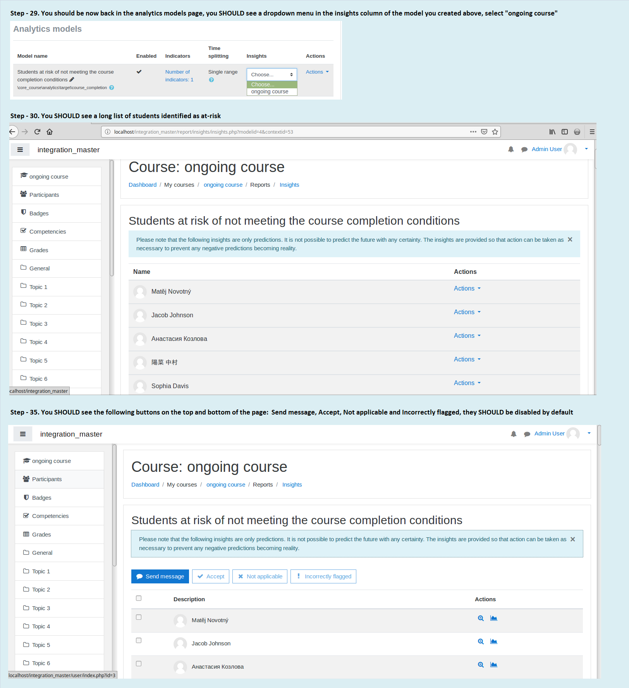Toggle the browser sidebar icon
The width and height of the screenshot is (629, 688).
[x=565, y=132]
